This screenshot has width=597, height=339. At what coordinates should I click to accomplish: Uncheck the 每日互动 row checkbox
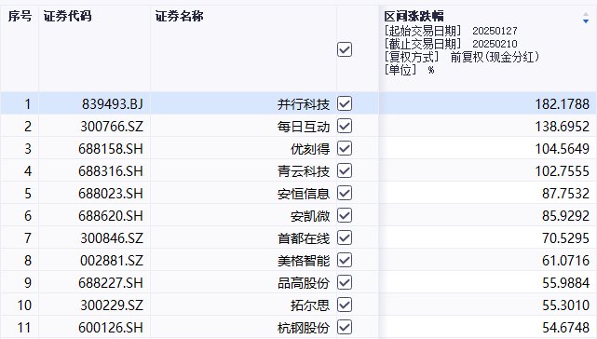pyautogui.click(x=345, y=126)
